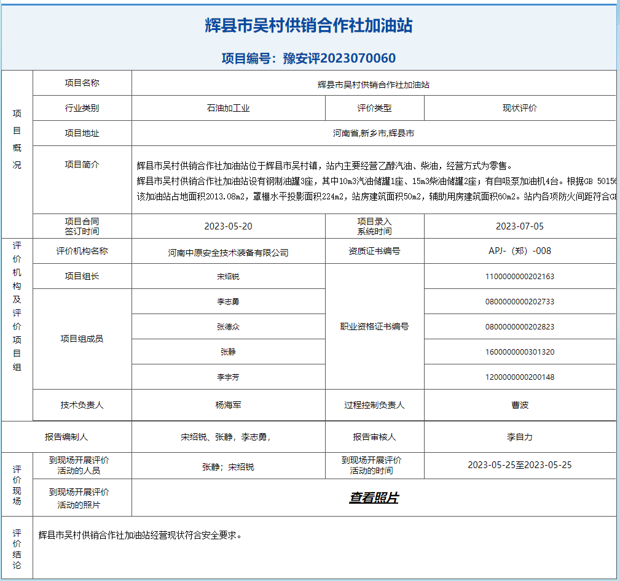The width and height of the screenshot is (620, 581).
Task: Click the 项目地址 label cell
Action: [82, 133]
